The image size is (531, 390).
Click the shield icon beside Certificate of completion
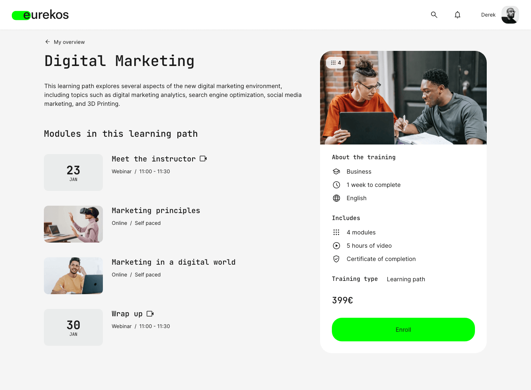pos(336,259)
